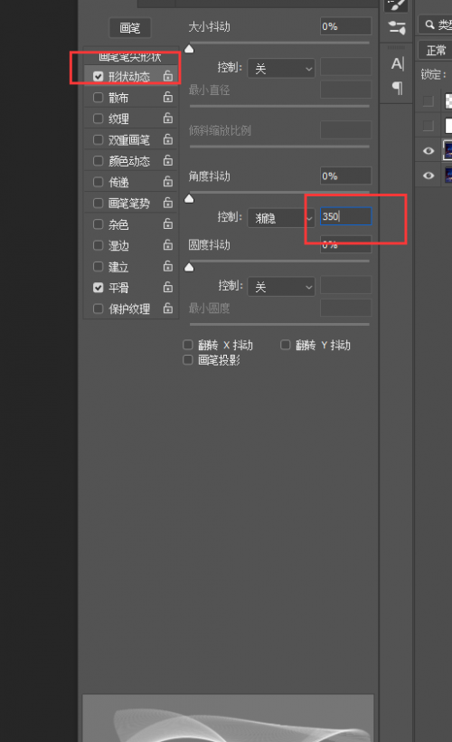The width and height of the screenshot is (452, 742).
Task: Click the 角度抖动 percentage field
Action: tap(345, 176)
